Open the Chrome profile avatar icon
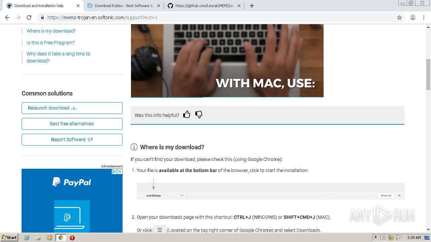The width and height of the screenshot is (431, 242). point(413,17)
